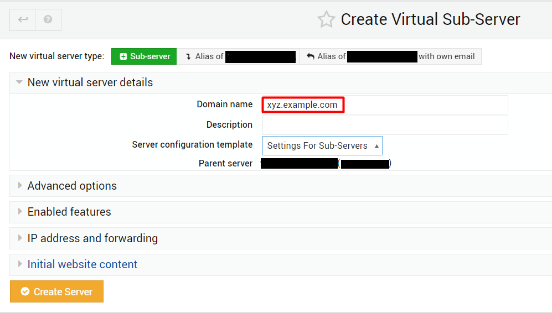
Task: Click the Create Virtual Sub-Server heading
Action: (430, 19)
